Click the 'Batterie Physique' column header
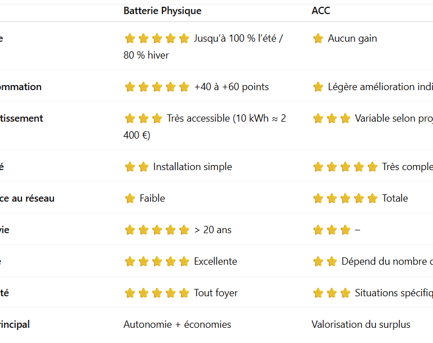Screen dimensions: 433x343 coord(162,11)
